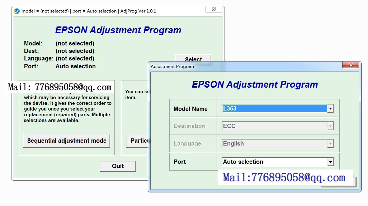Click the AdjProg app icon in title bar
Viewport: 368px width, 206px height.
[x=16, y=11]
